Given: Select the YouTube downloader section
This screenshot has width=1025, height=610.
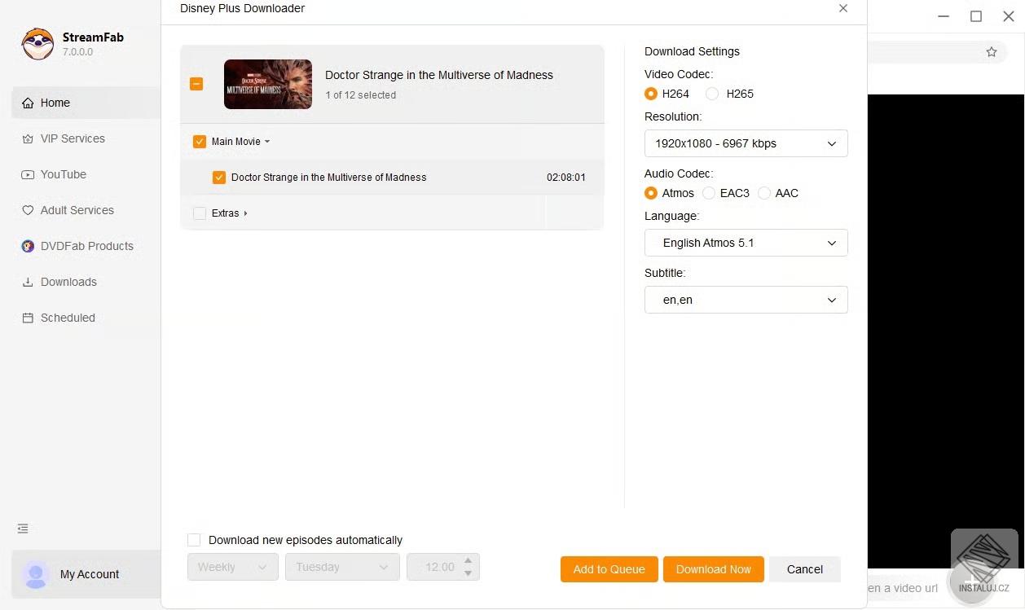Looking at the screenshot, I should coord(64,174).
